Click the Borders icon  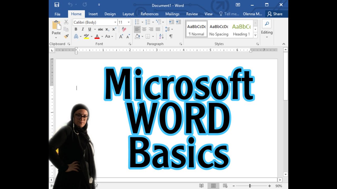click(x=148, y=36)
